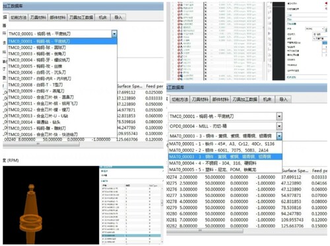Select row 00275 with 2.500000
Image resolution: width=330 pixels, height=246 pixels.
tap(247, 183)
